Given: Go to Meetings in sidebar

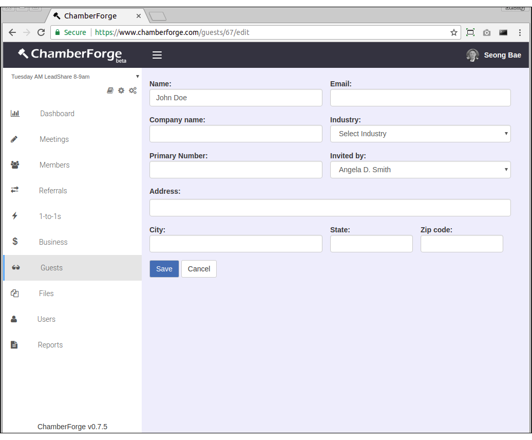Looking at the screenshot, I should tap(54, 139).
